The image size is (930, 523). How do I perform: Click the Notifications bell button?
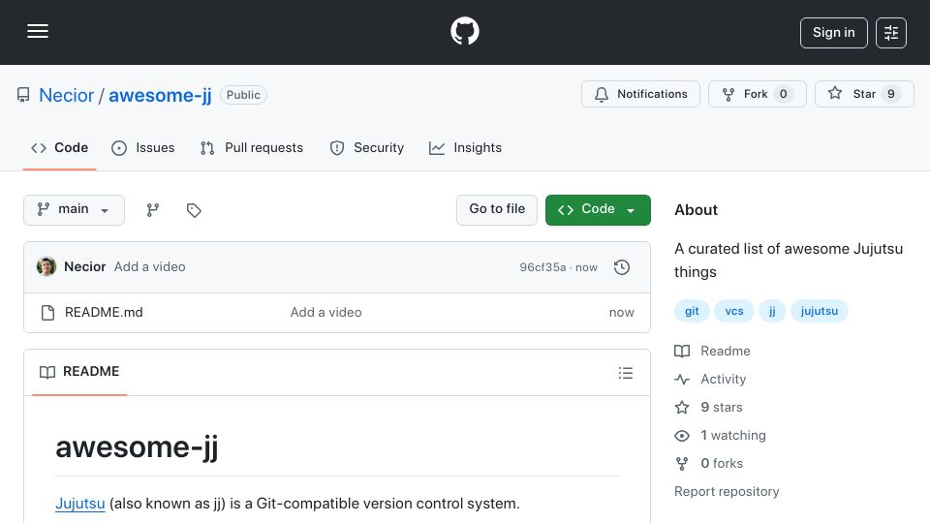(640, 94)
